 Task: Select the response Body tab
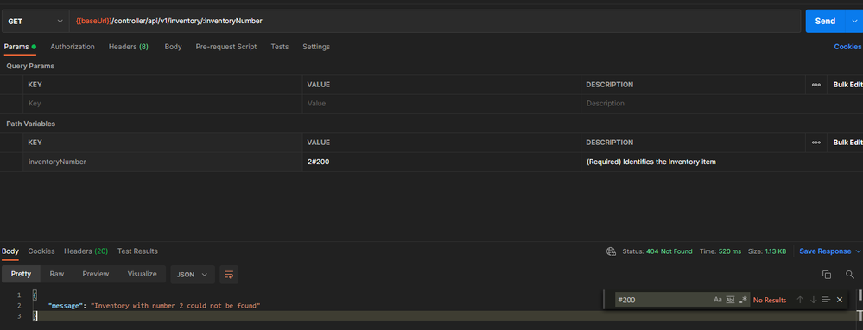pyautogui.click(x=10, y=251)
